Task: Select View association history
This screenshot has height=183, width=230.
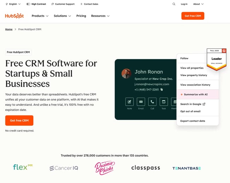Action: (x=195, y=85)
